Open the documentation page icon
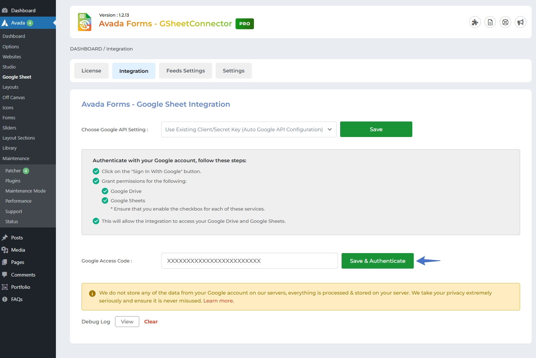 coord(490,22)
